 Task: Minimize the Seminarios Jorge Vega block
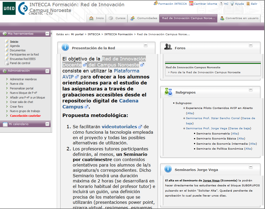[x=251, y=167]
